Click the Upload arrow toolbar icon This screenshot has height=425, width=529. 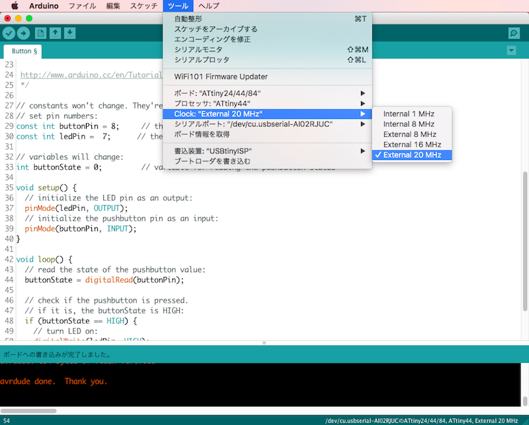(x=23, y=33)
